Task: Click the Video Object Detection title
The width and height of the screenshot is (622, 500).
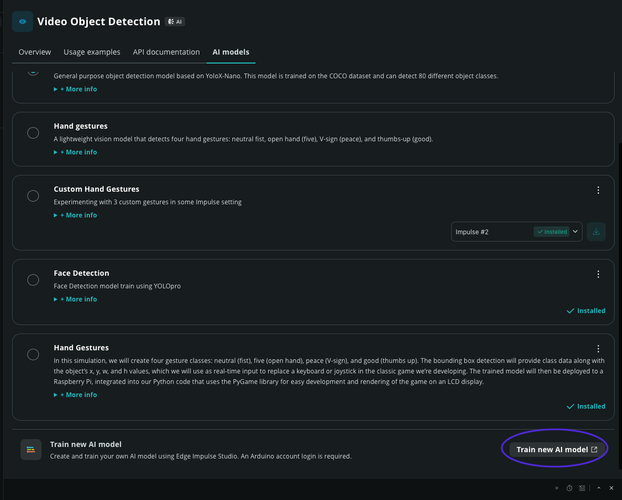Action: coord(99,22)
